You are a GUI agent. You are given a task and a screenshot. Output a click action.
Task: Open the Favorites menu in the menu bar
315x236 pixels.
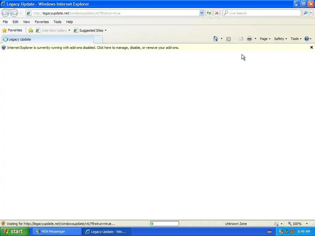pyautogui.click(x=42, y=22)
